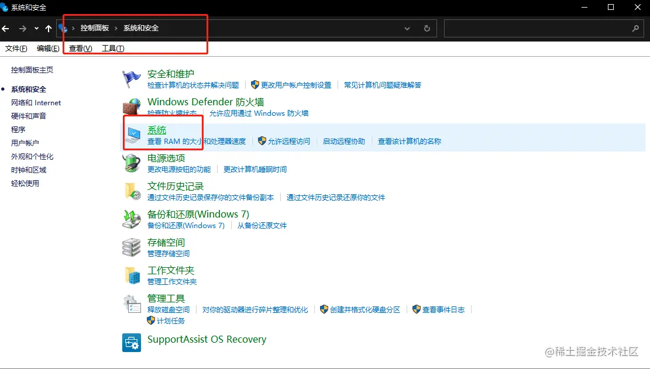
Task: Go back with the back arrow
Action: (6, 29)
